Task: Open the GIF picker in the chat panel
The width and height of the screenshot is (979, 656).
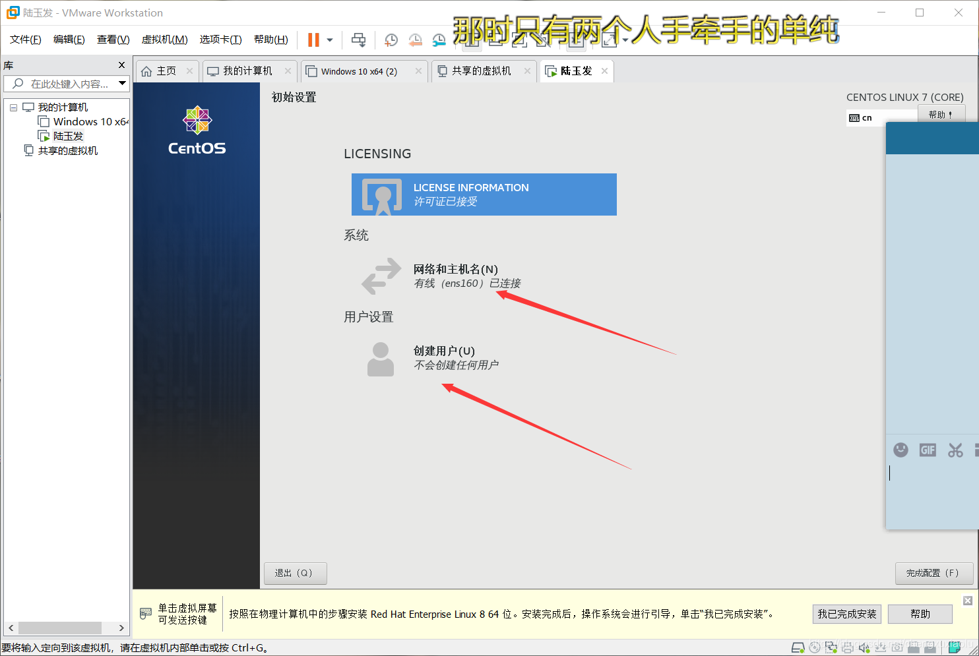Action: [928, 450]
